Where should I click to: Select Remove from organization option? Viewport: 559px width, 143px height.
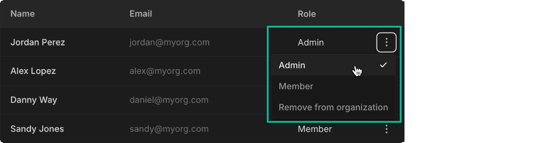click(333, 107)
